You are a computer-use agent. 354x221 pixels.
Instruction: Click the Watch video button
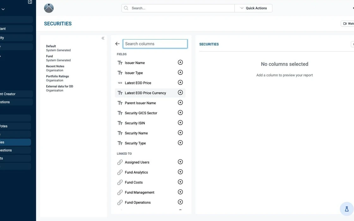[348, 23]
